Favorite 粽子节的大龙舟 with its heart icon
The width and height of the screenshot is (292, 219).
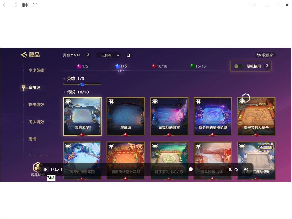coord(242,102)
